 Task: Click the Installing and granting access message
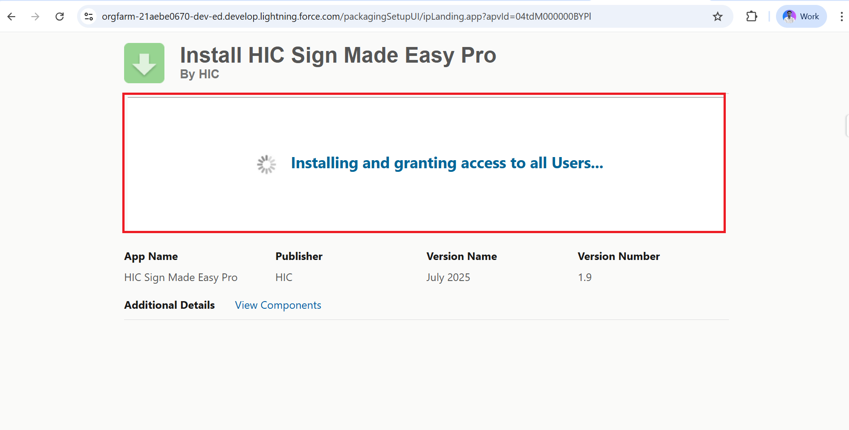tap(447, 163)
